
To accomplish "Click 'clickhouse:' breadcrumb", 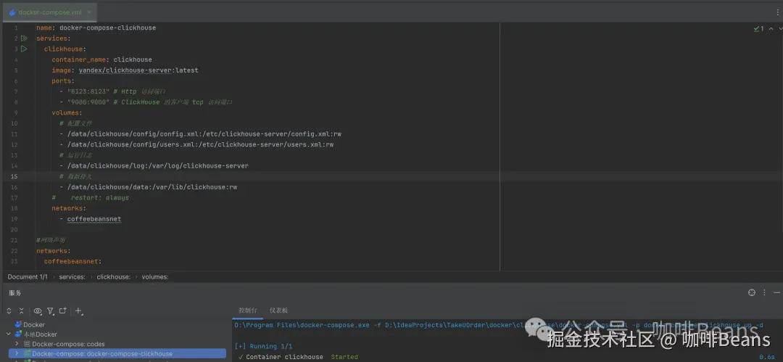I will [x=113, y=277].
